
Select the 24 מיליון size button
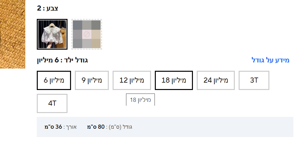(x=216, y=80)
